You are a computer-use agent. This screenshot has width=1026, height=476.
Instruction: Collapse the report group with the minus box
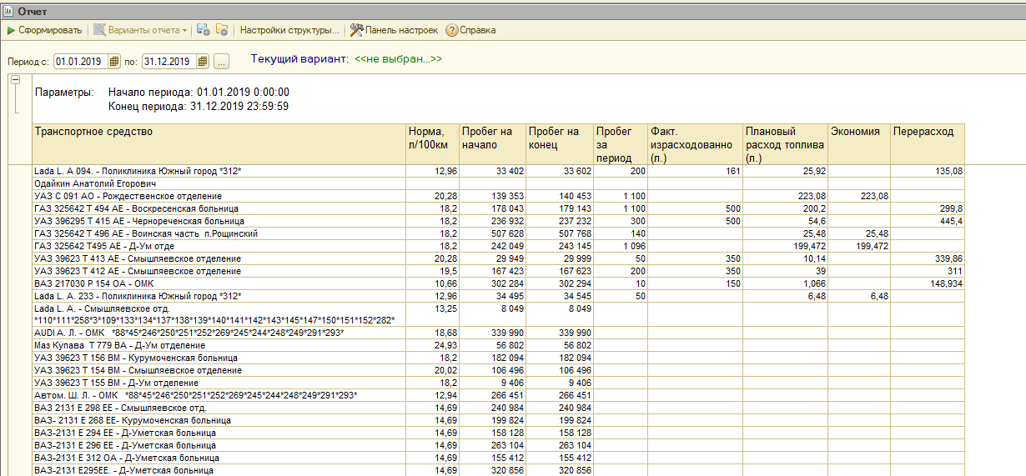tap(14, 80)
